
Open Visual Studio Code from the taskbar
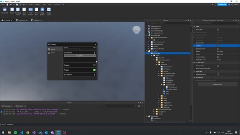pos(22,132)
